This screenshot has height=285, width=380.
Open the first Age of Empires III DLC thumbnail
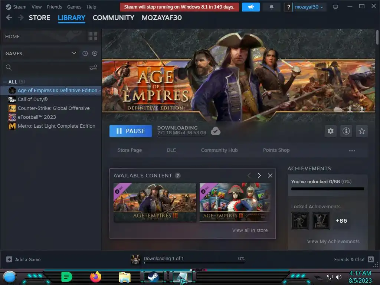pos(155,202)
